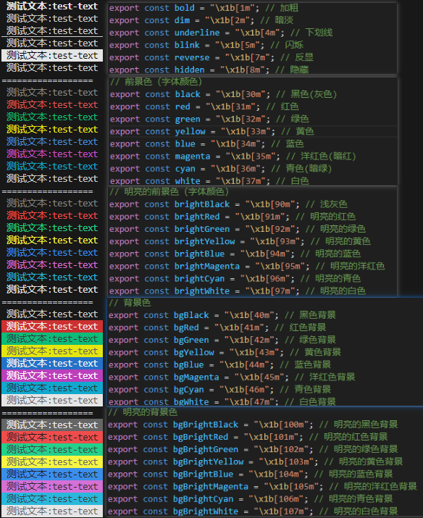Select the 'export const black' line
This screenshot has width=423, height=518.
(223, 94)
